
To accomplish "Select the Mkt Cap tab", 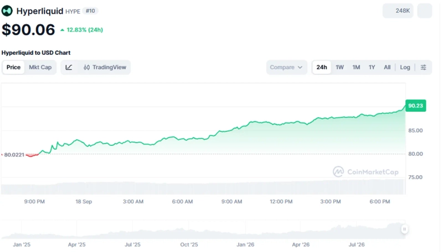I will point(40,67).
